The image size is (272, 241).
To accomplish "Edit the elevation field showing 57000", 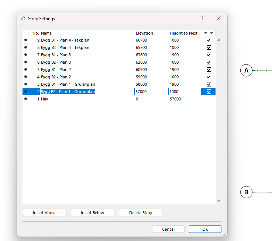I will 151,92.
